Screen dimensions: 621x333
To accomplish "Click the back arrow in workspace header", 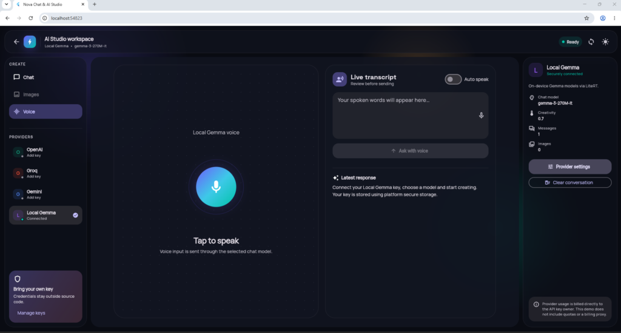I will coord(16,42).
